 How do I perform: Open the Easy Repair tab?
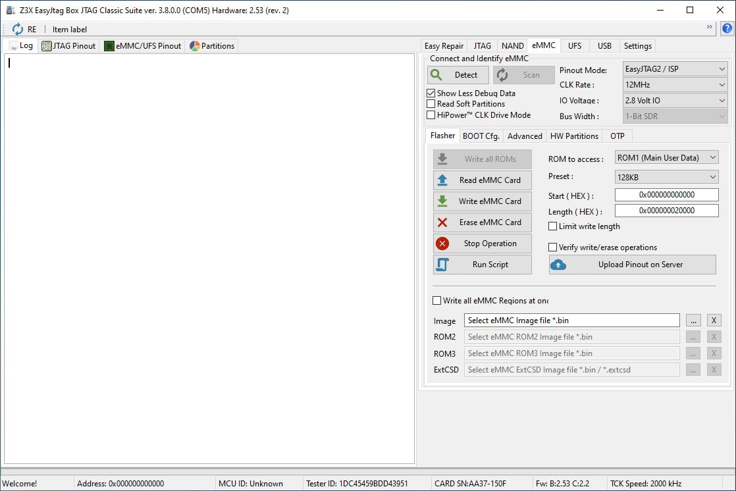coord(444,46)
